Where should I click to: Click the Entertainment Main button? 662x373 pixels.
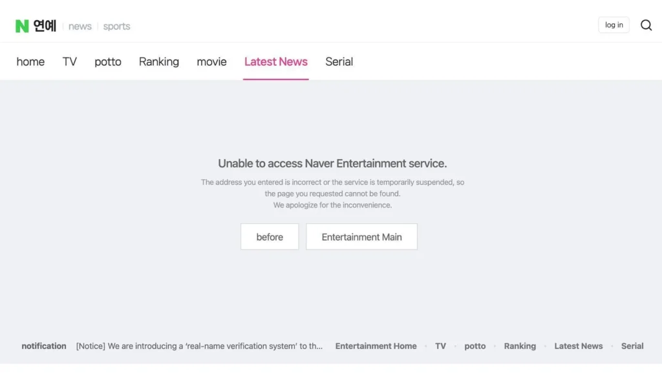click(361, 237)
